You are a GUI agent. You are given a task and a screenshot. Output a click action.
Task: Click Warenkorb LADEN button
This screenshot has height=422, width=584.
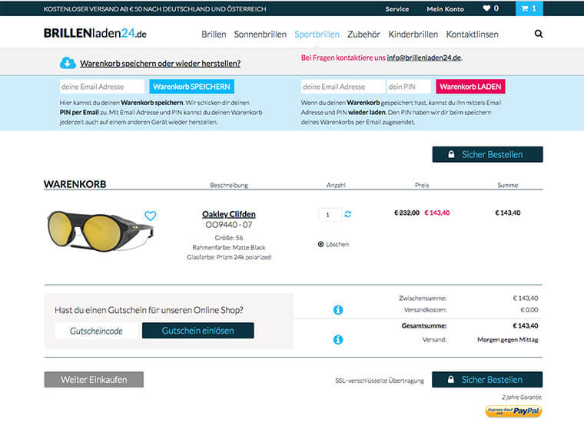pyautogui.click(x=470, y=87)
